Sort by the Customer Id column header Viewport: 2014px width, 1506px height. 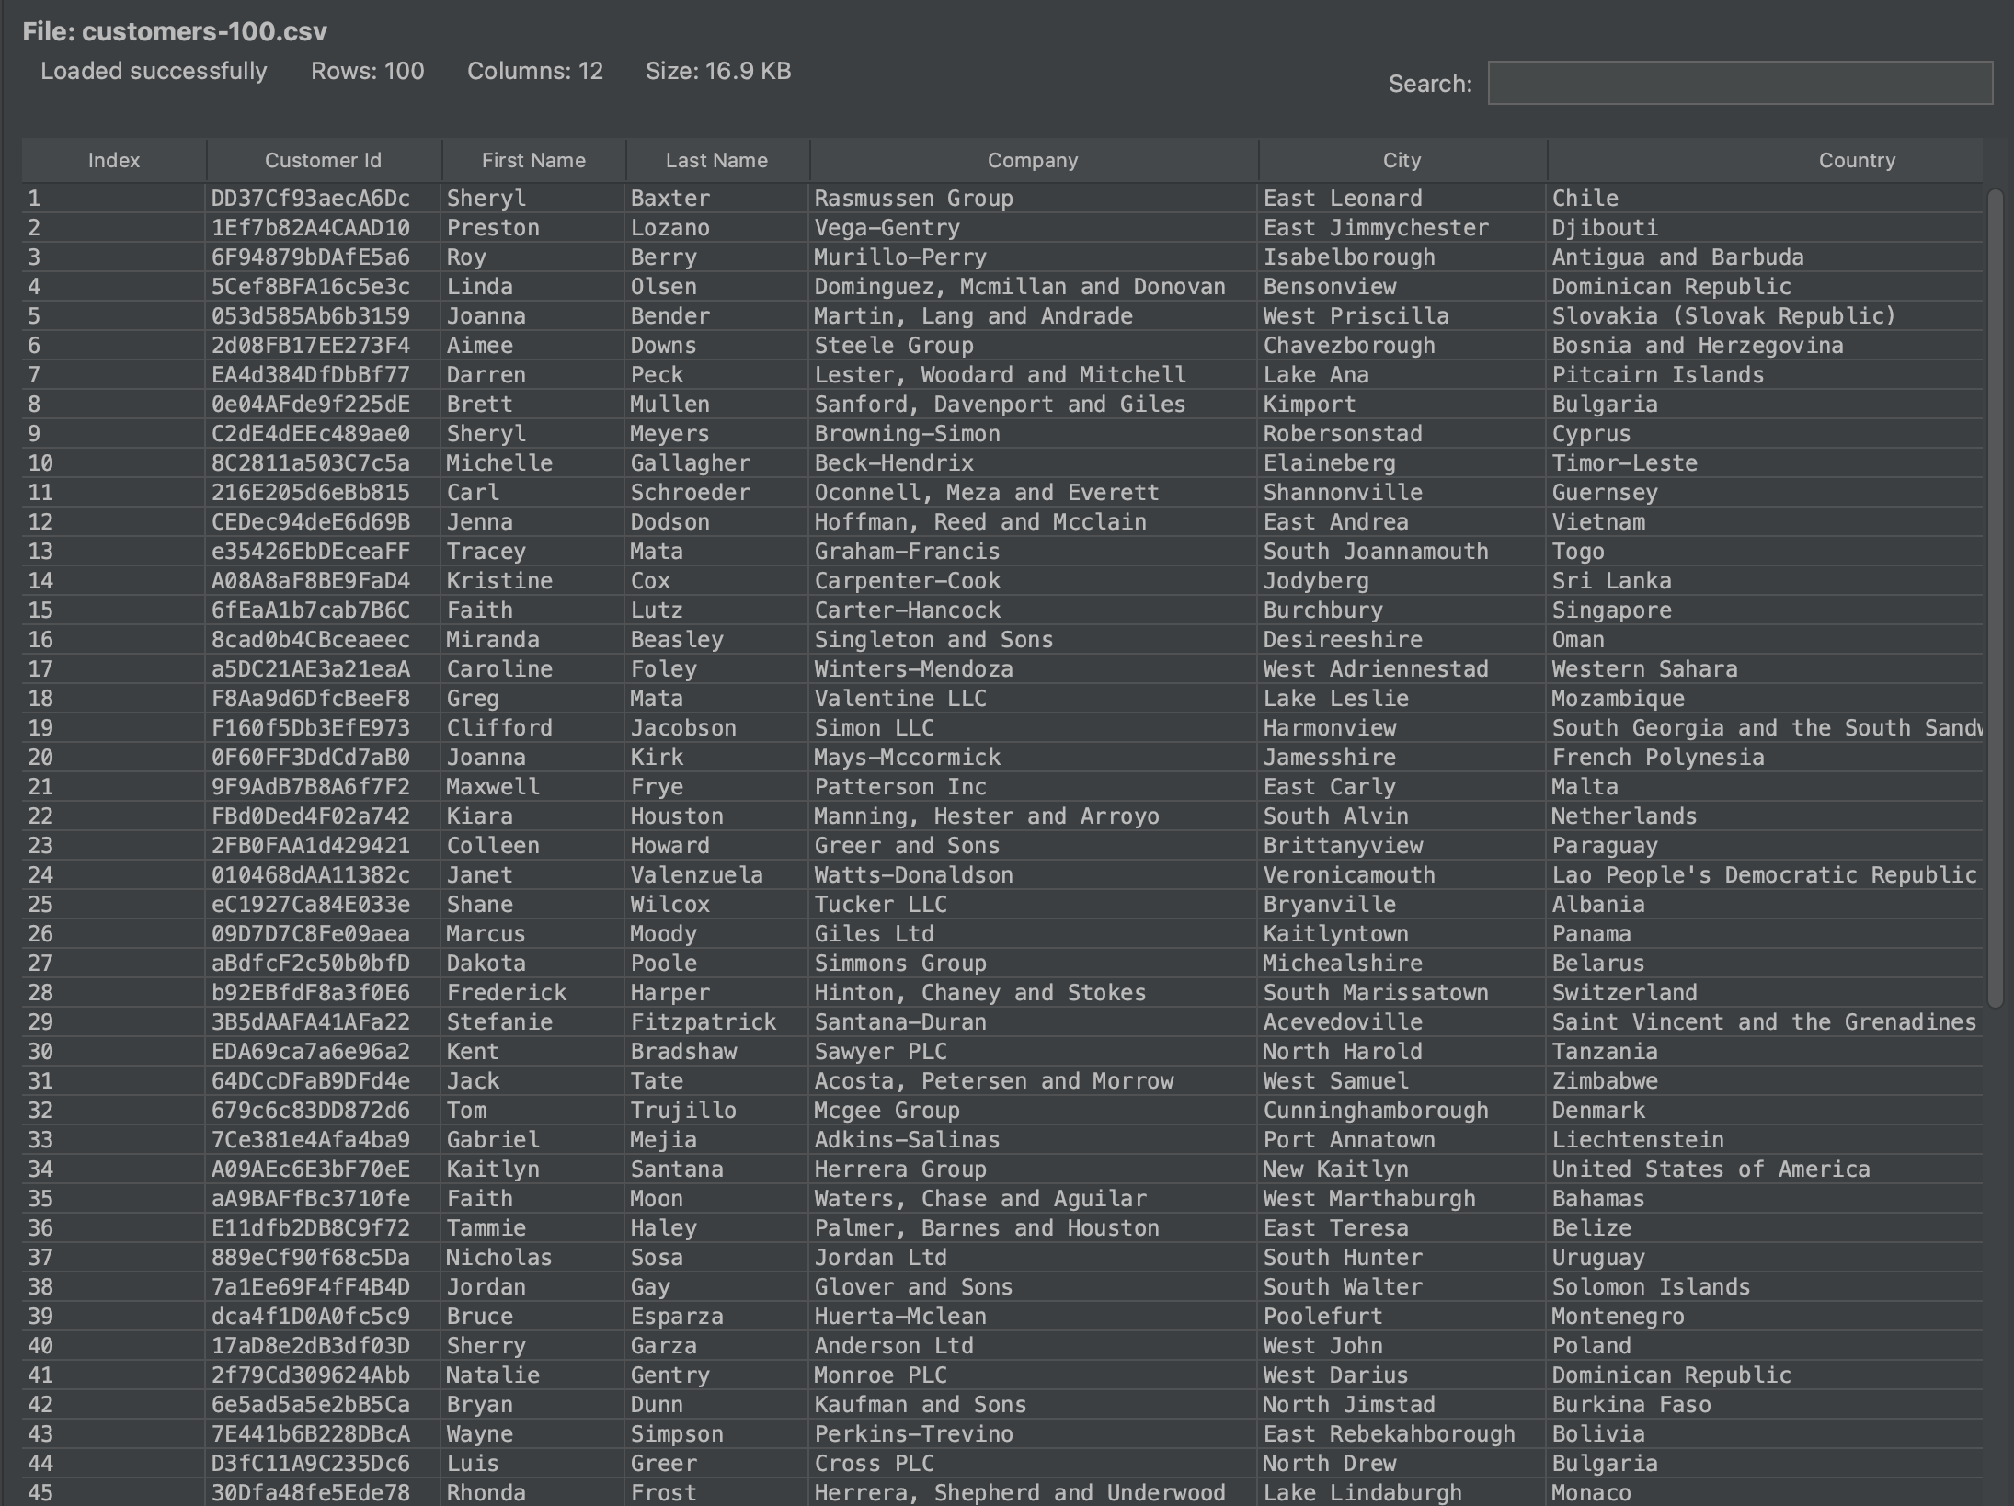pos(324,160)
